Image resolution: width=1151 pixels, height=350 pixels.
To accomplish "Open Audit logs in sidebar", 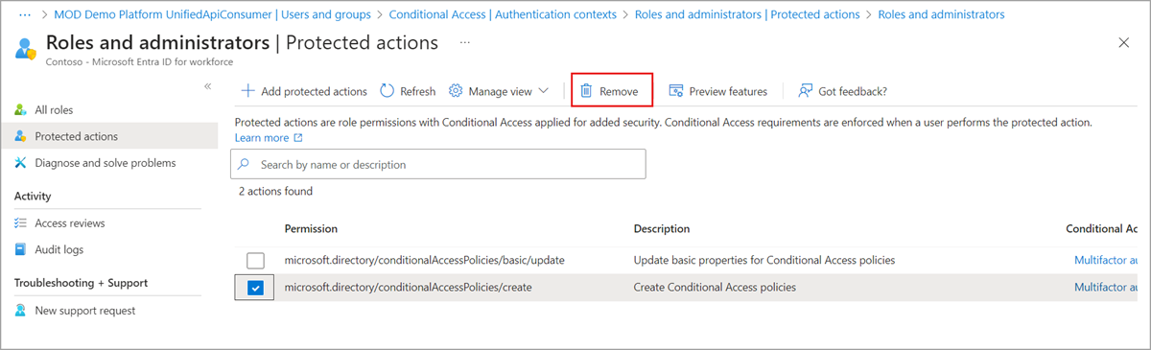I will coord(59,249).
